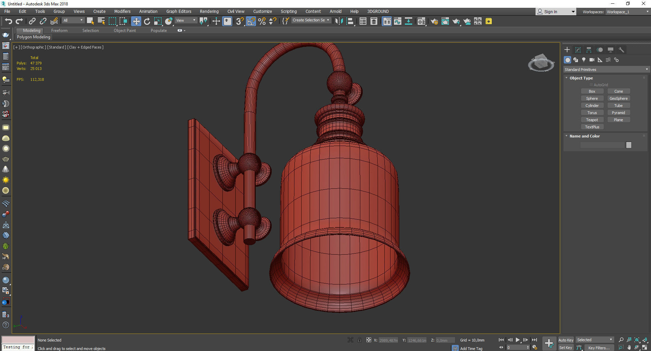This screenshot has height=351, width=651.
Task: Open the selection filter All dropdown
Action: point(73,20)
